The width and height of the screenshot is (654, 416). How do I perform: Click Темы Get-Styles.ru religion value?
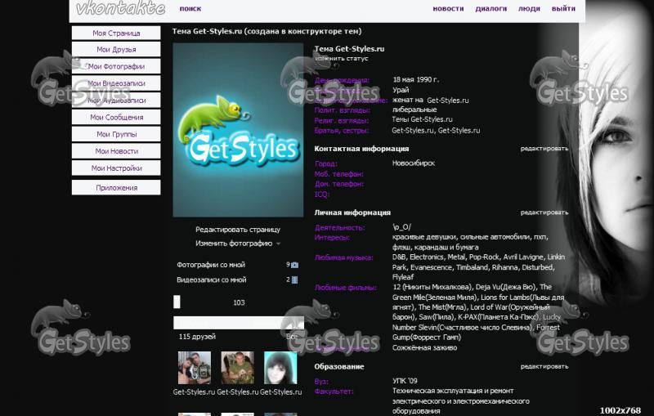tap(422, 119)
